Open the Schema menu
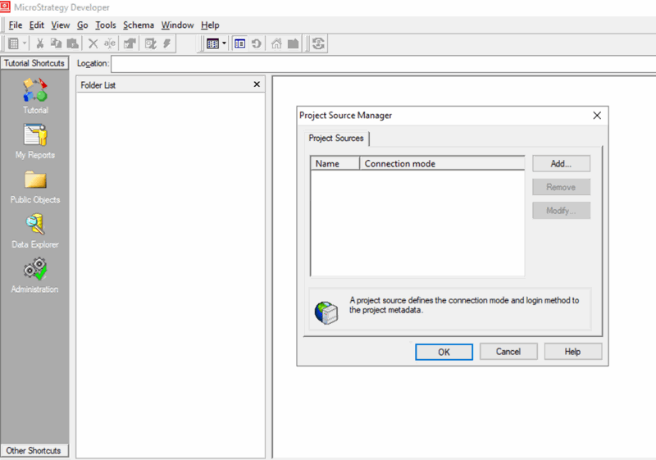Image resolution: width=656 pixels, height=460 pixels. point(138,25)
